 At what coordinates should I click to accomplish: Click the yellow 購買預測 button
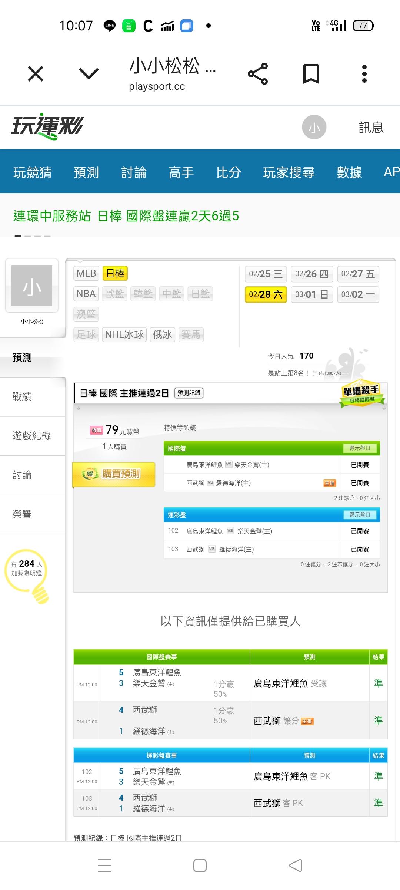click(114, 474)
